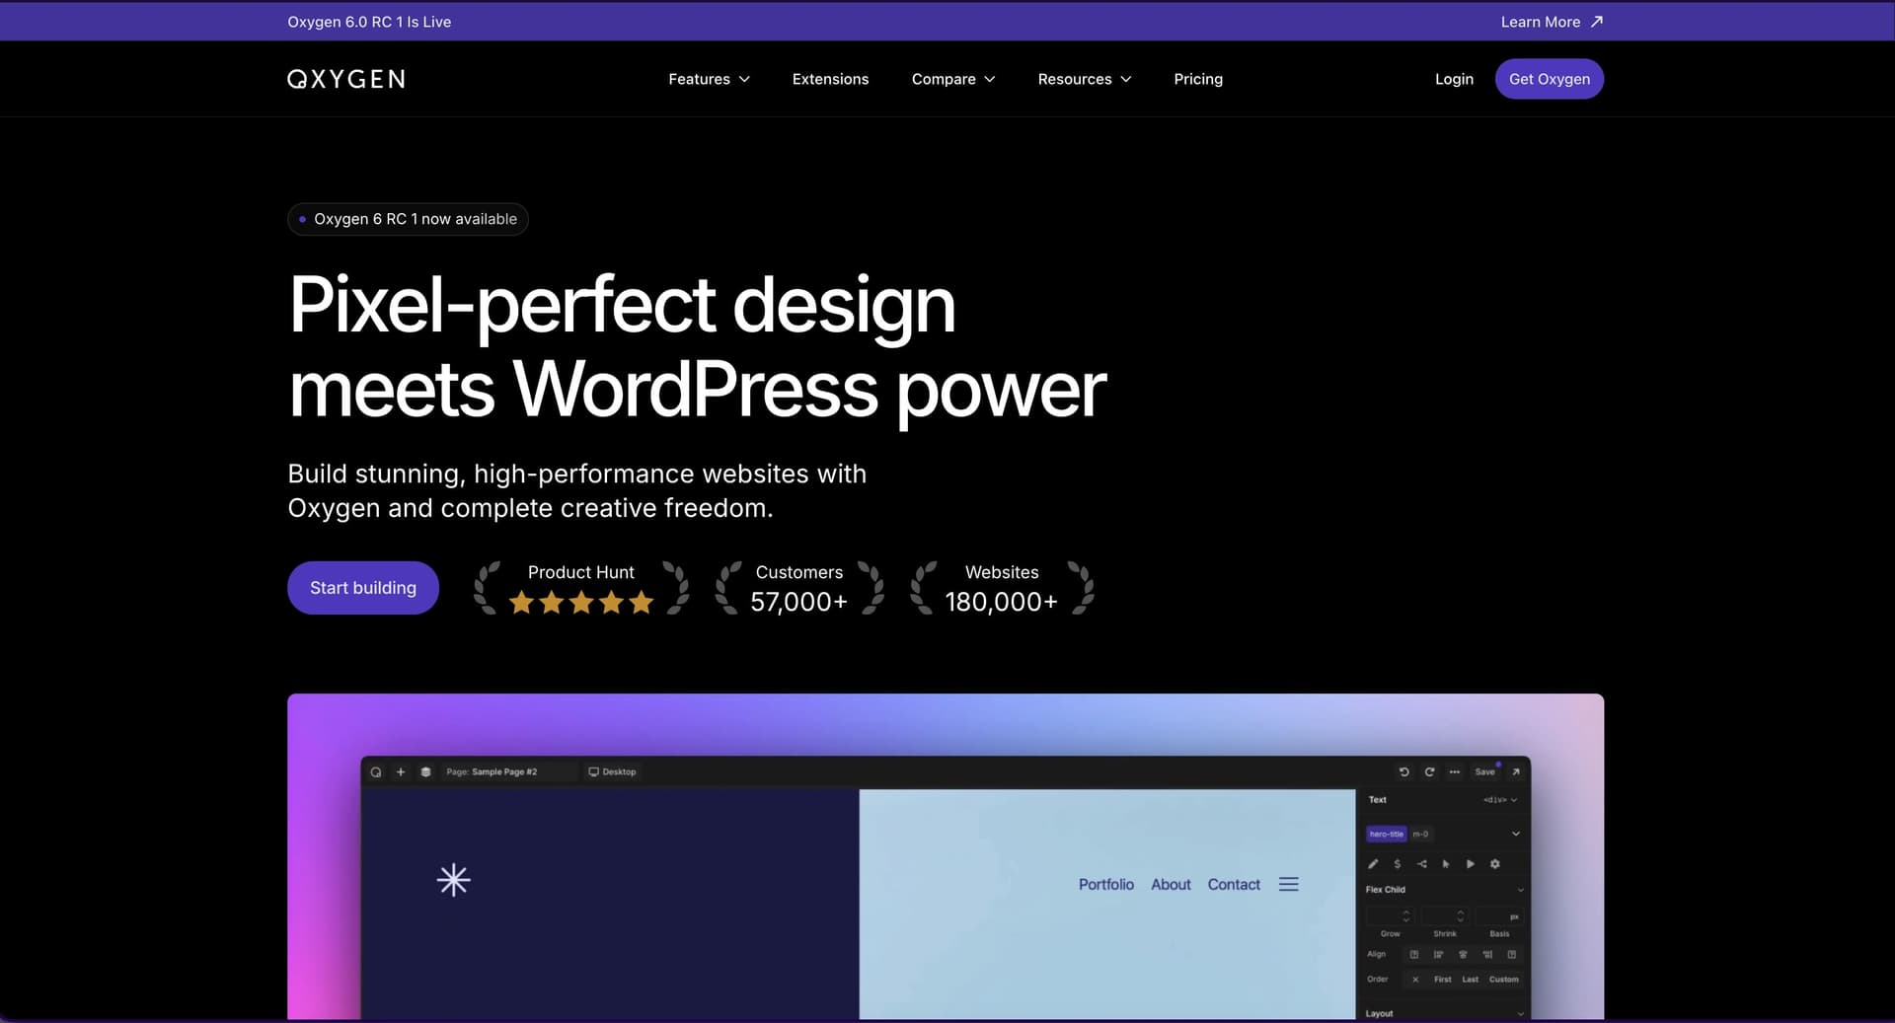
Task: Open the three-dots more menu in builder
Action: coord(1455,772)
